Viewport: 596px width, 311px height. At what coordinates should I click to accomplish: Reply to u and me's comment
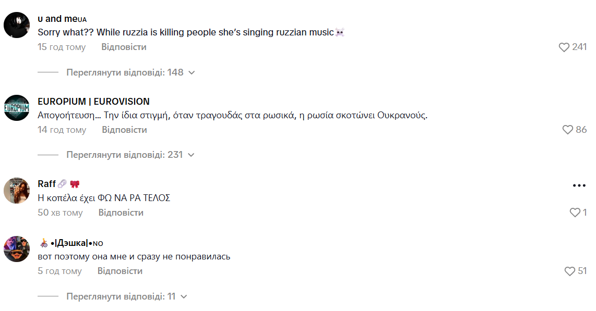click(x=124, y=47)
